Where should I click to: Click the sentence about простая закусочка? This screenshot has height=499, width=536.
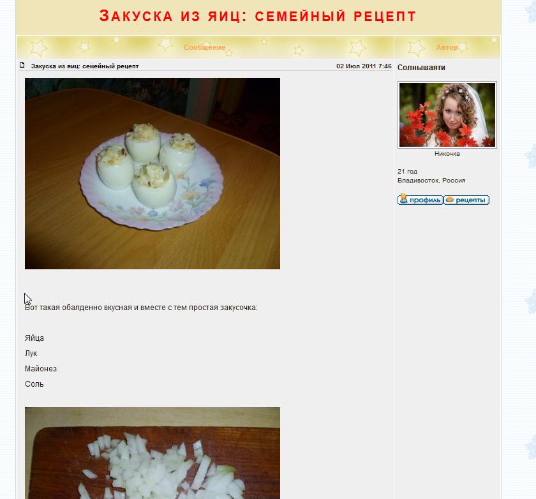(141, 308)
